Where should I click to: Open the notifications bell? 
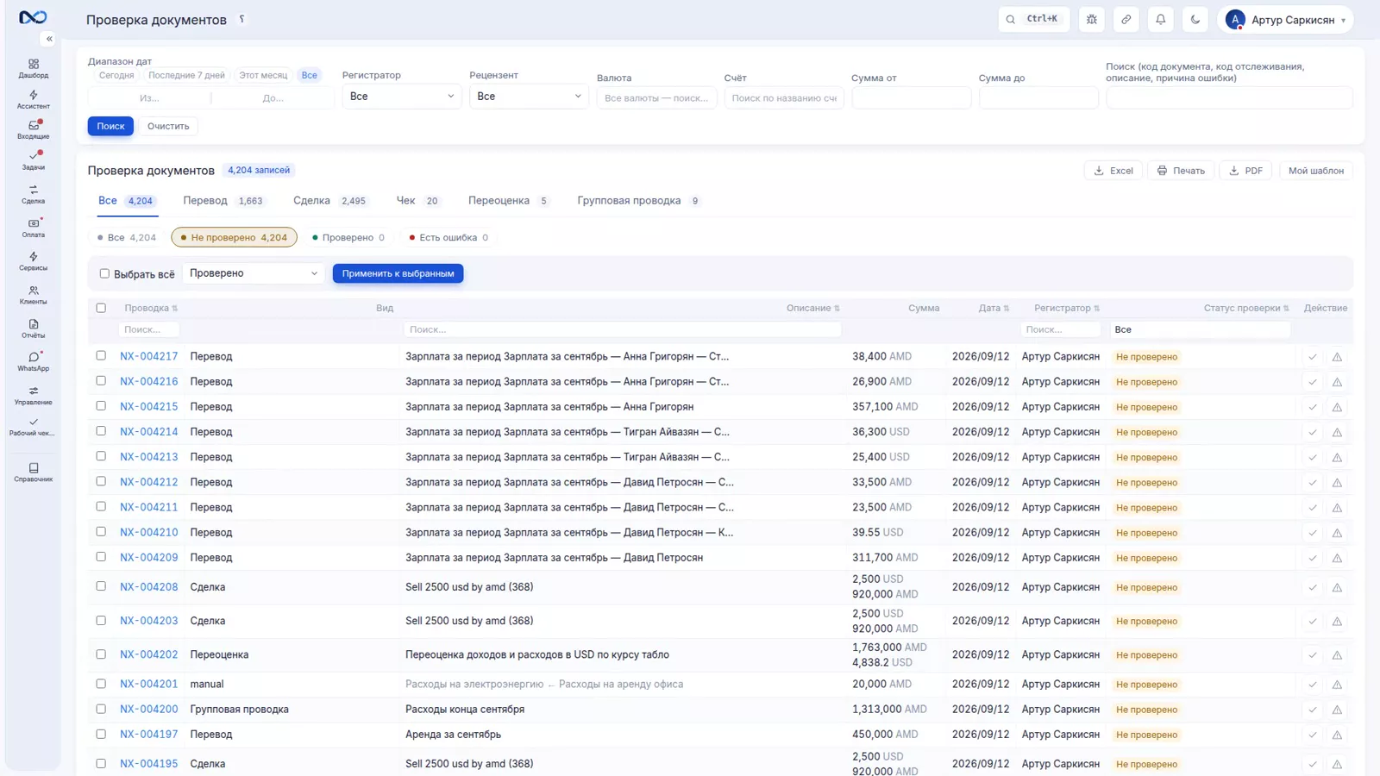tap(1161, 19)
